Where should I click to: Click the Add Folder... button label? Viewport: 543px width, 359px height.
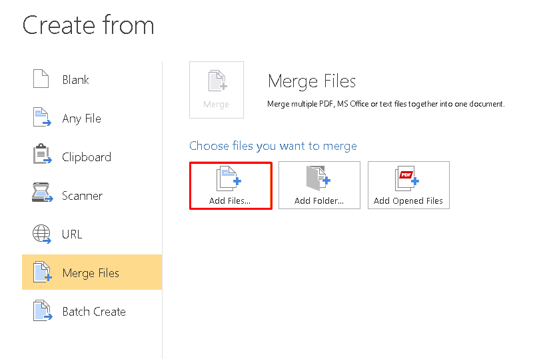click(319, 200)
